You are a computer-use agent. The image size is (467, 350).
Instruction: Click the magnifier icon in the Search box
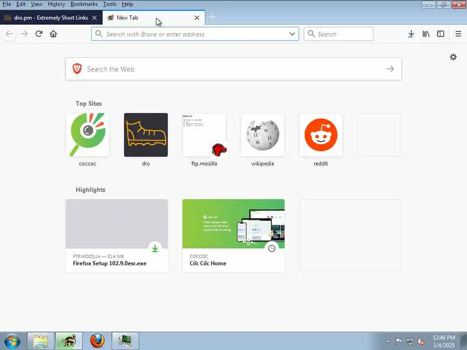pos(311,34)
